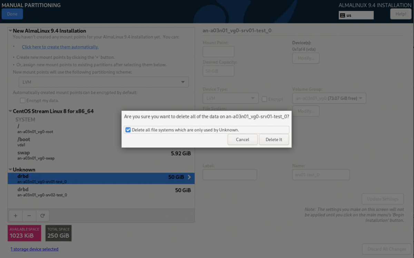Viewport: 414px width, 258px height.
Task: Uncheck Delete all file systems checkbox
Action: pyautogui.click(x=128, y=130)
